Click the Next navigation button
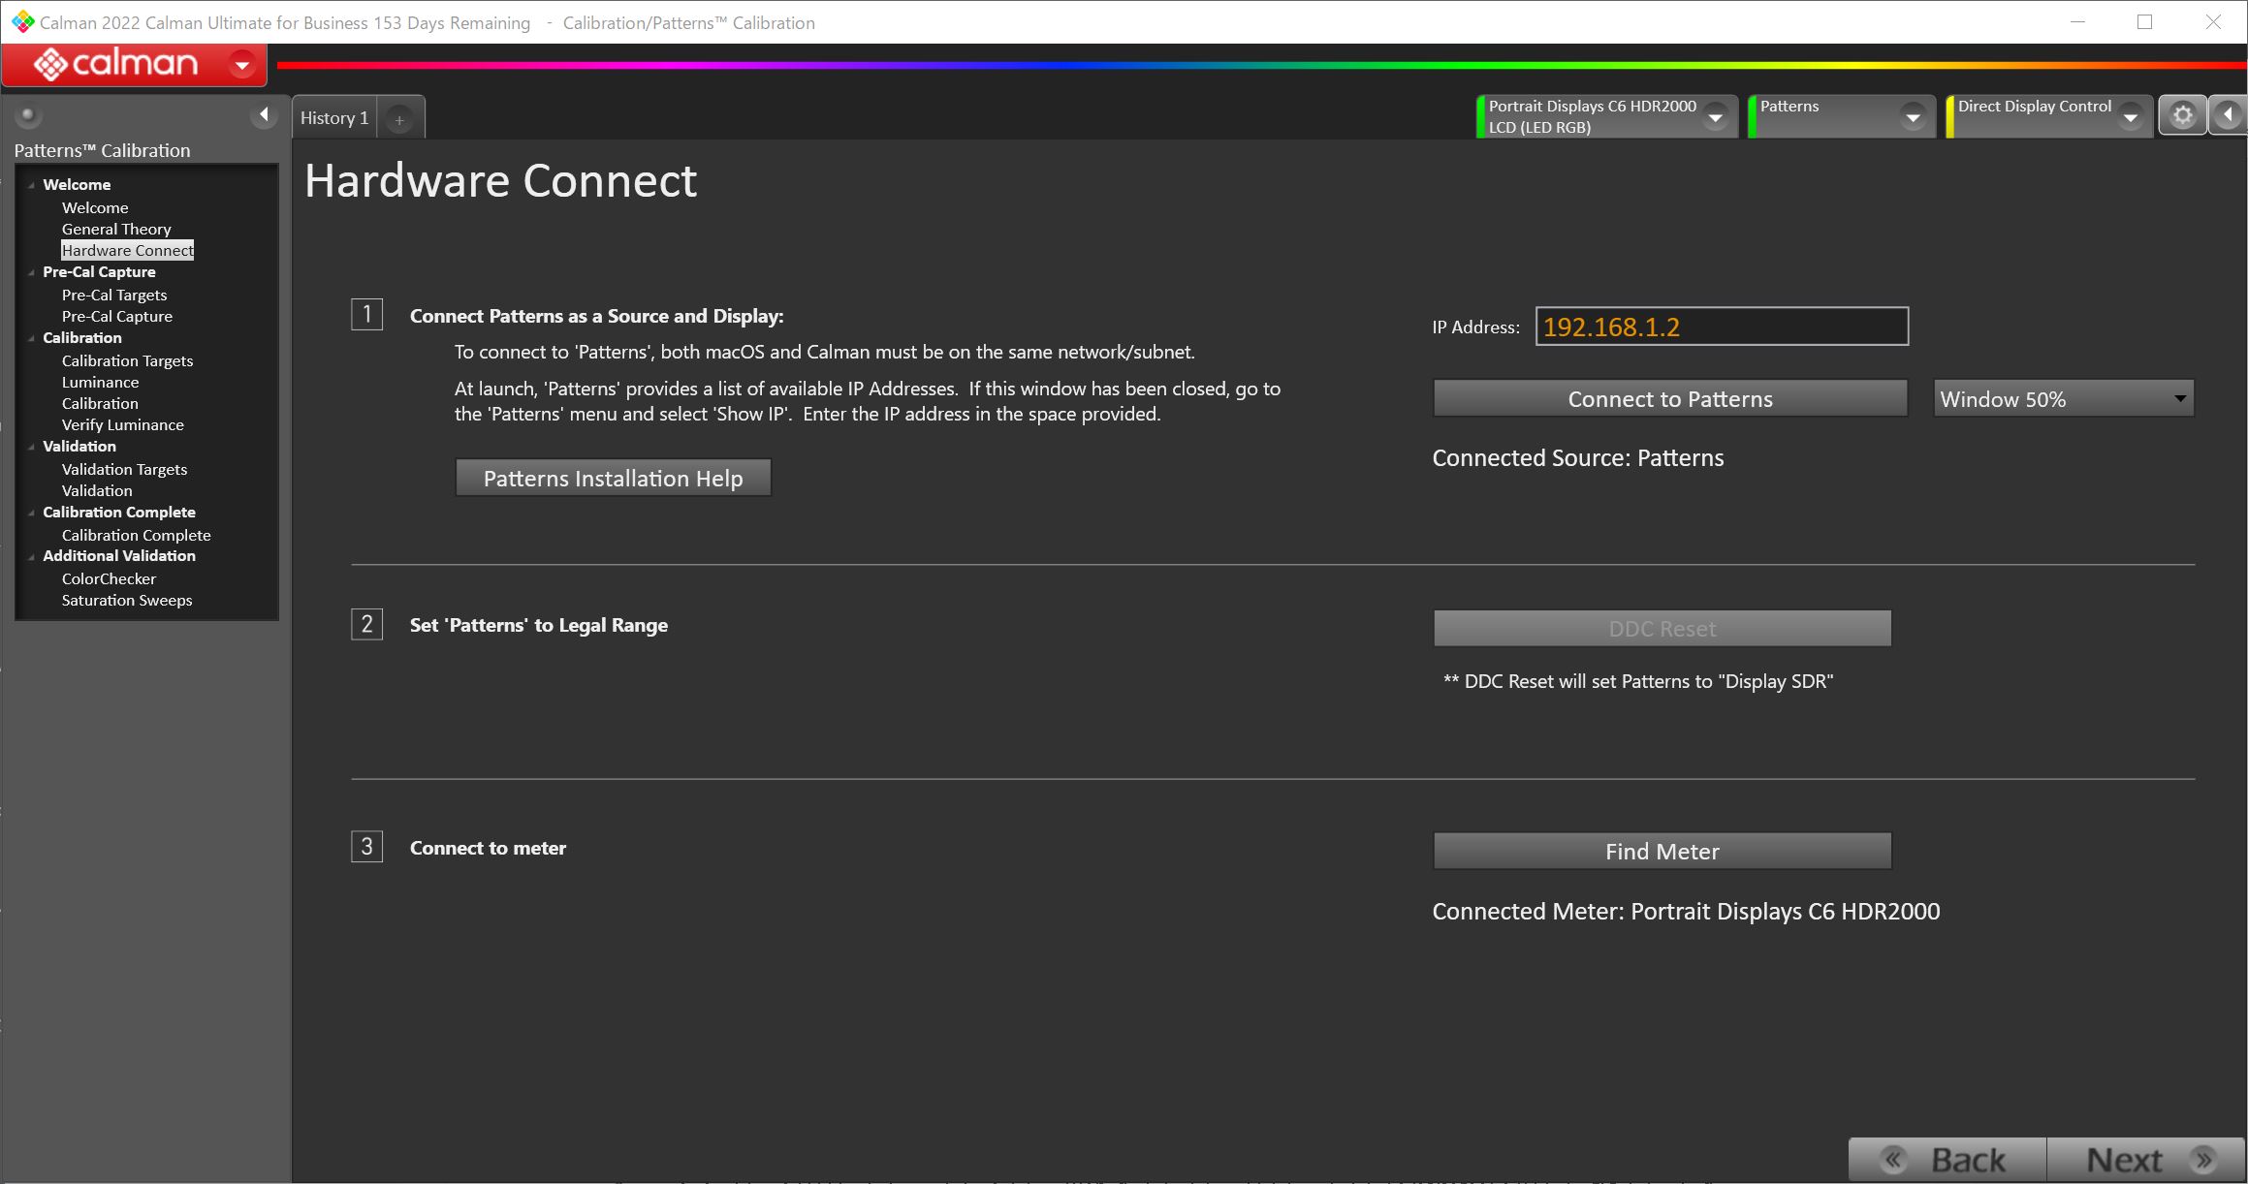2248x1184 pixels. coord(2146,1160)
